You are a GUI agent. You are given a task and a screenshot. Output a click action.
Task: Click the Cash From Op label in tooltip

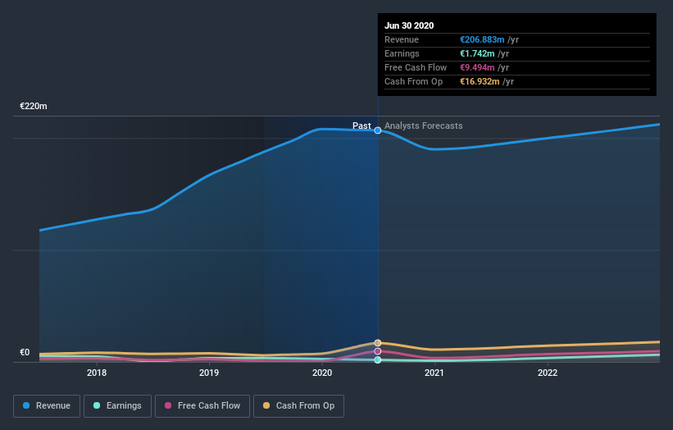point(413,81)
